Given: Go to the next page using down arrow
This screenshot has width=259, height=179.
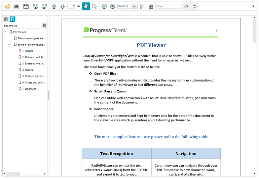Looking at the screenshot, I should point(63,6).
